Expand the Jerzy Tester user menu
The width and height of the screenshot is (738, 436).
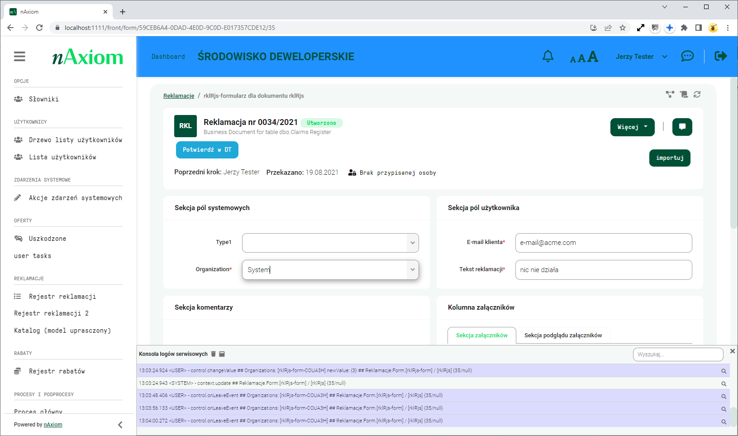pyautogui.click(x=641, y=57)
